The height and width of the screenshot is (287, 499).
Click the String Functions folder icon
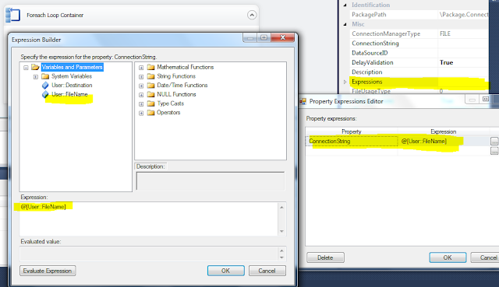click(150, 76)
